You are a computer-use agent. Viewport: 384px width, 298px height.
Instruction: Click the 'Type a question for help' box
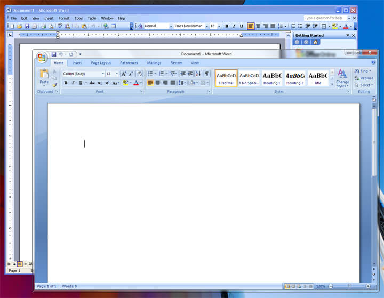pyautogui.click(x=326, y=18)
